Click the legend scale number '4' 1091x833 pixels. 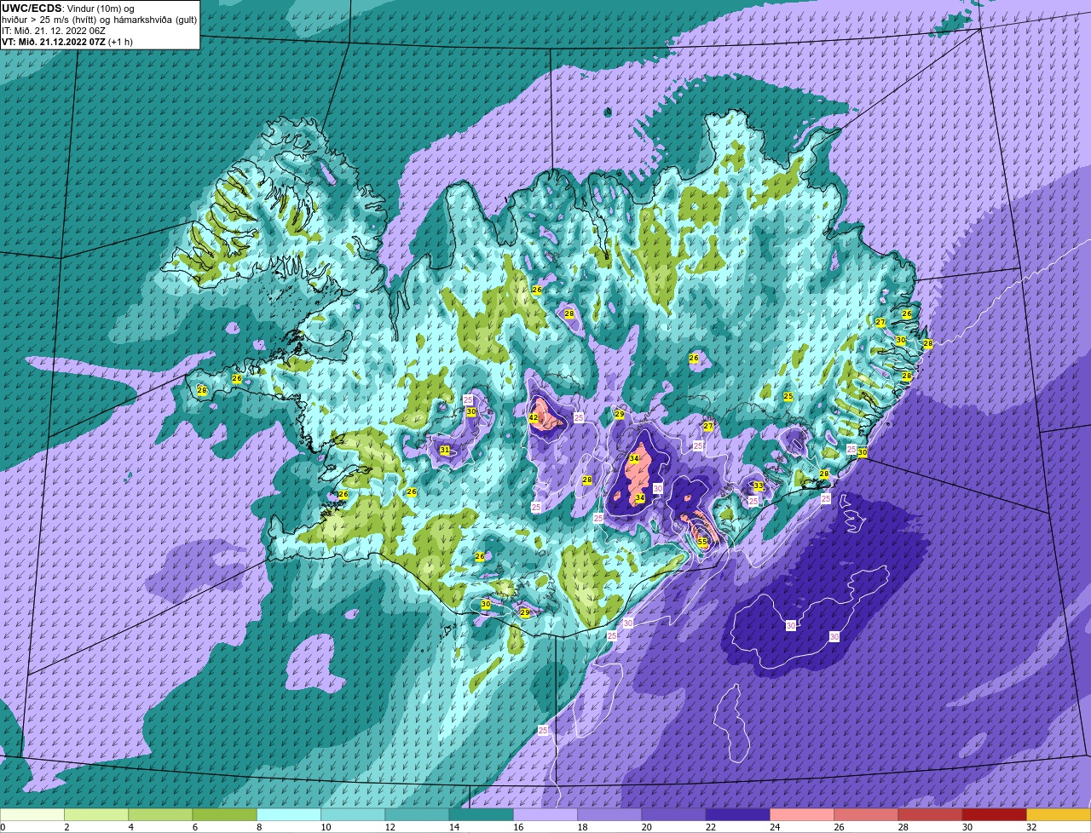pyautogui.click(x=130, y=827)
